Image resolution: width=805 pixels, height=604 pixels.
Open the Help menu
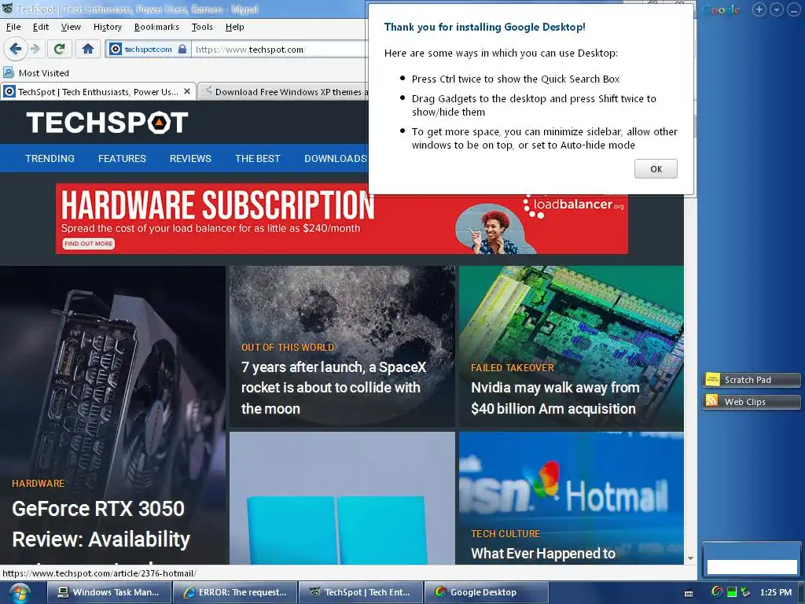point(234,27)
